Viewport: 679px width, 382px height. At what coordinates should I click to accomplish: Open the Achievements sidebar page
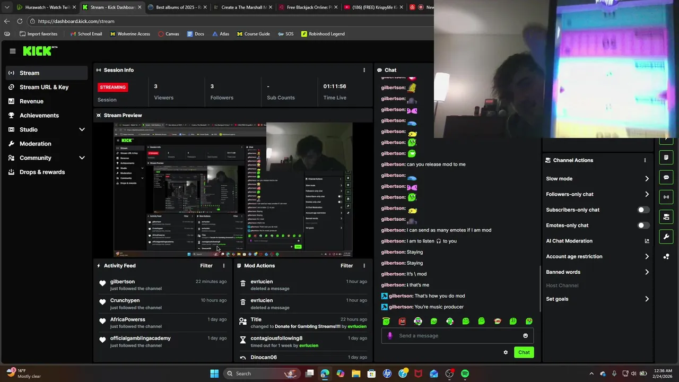tap(39, 115)
